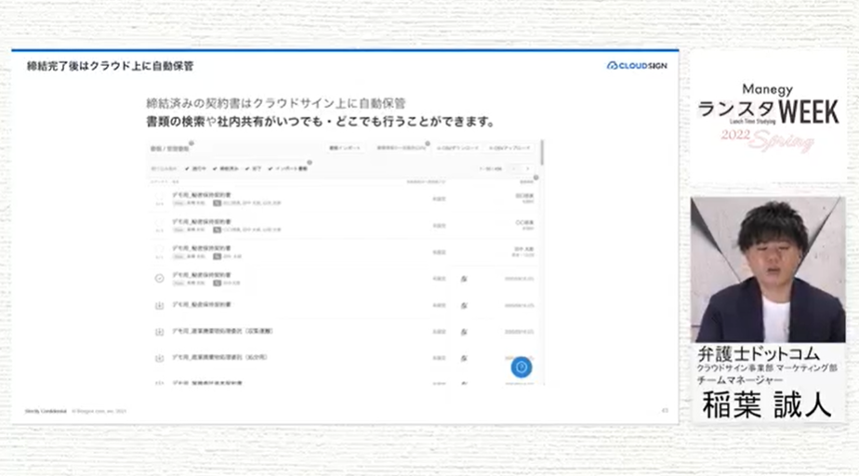The image size is (859, 476).
Task: Click signature icon in 産業廃棄物処理委託(収集運搬) row
Action: point(463,332)
